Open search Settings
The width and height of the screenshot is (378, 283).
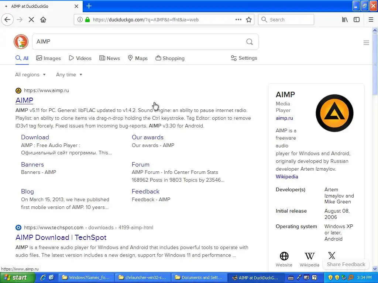(244, 58)
